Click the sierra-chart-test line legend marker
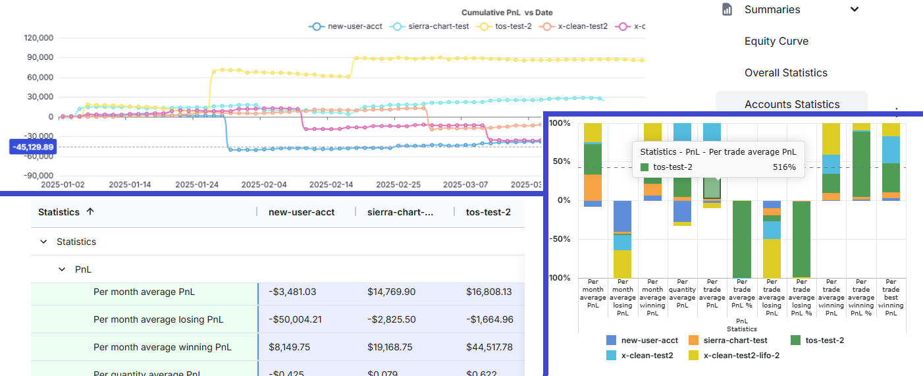Image resolution: width=923 pixels, height=376 pixels. click(397, 26)
